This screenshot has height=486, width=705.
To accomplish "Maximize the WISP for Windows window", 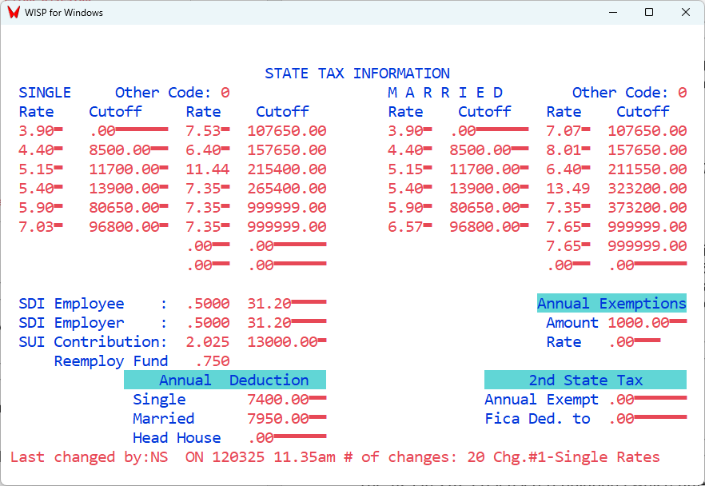I will [x=649, y=12].
